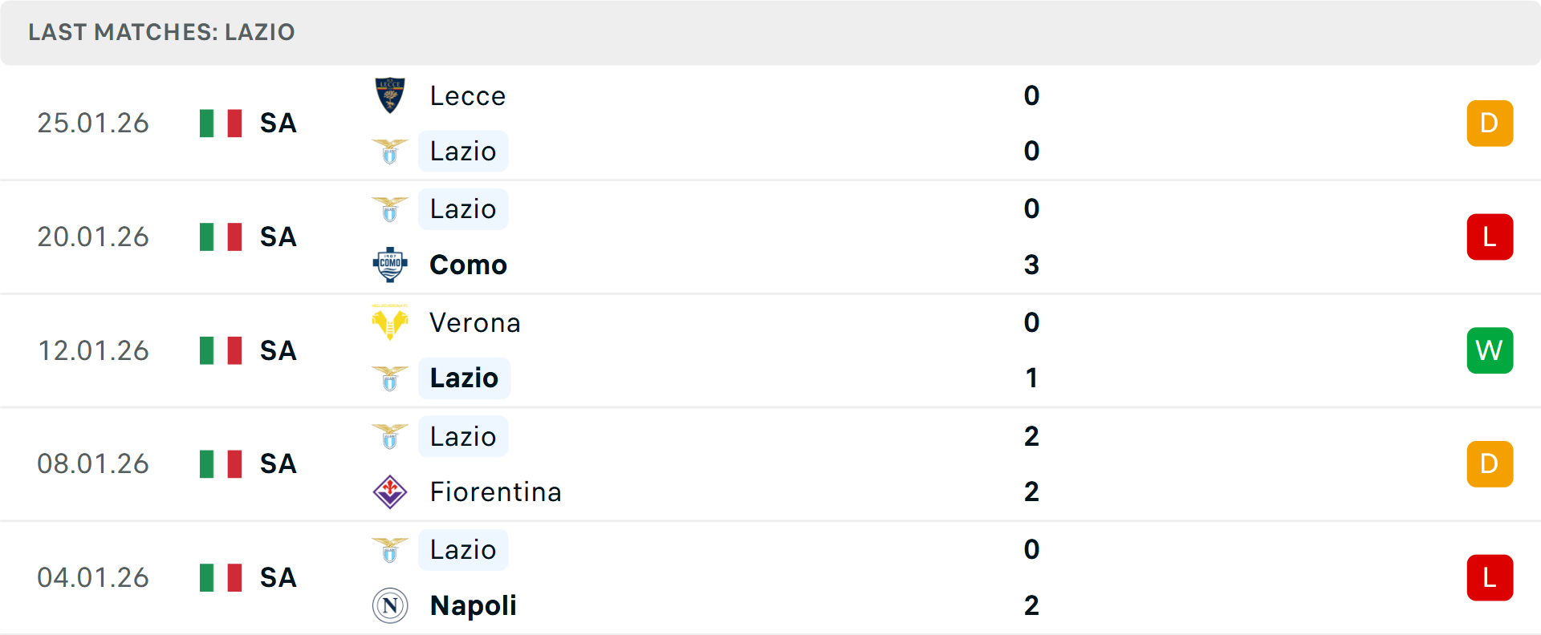Open the Como team link

coord(468,265)
